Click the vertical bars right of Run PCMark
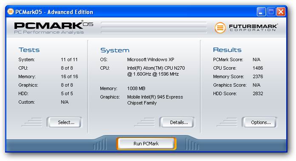The height and width of the screenshot is (161, 296). pos(192,144)
